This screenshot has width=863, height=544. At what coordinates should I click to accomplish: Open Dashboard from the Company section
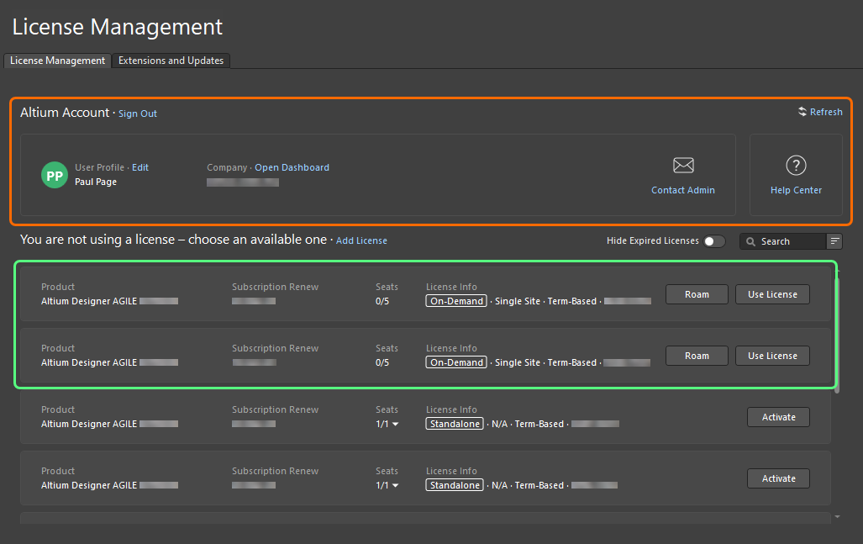[x=292, y=167]
